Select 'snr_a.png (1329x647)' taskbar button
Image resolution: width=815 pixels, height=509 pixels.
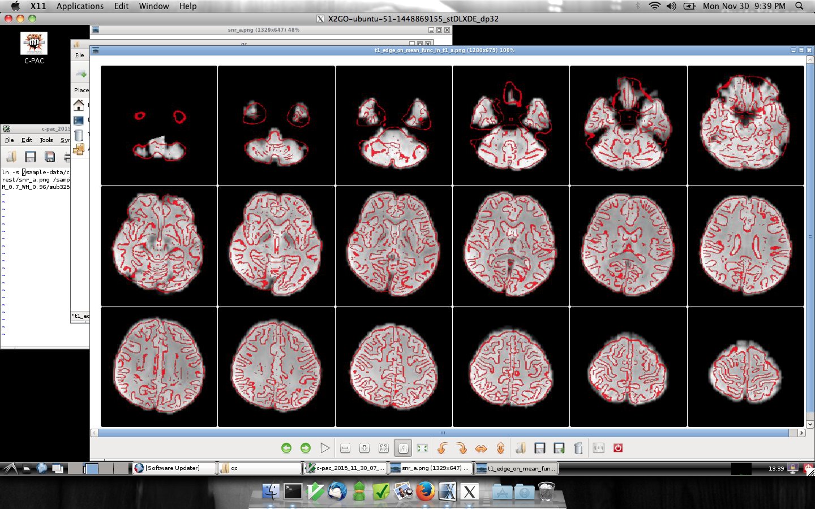431,468
